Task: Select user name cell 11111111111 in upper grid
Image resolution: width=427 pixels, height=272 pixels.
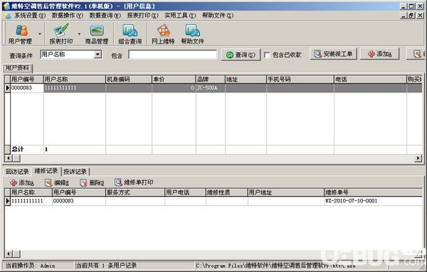Action: (75, 88)
